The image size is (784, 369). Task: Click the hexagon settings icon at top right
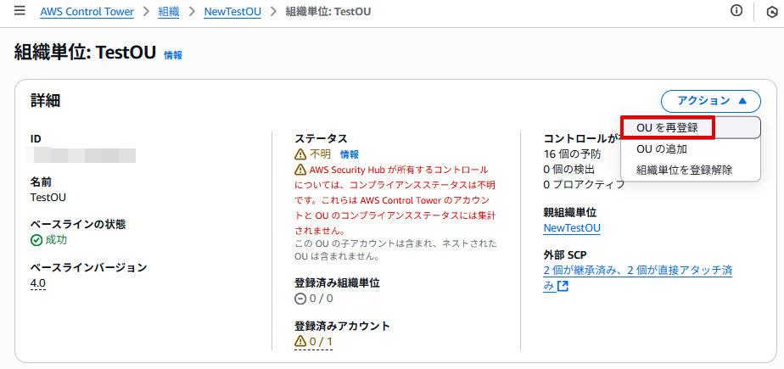coord(771,12)
